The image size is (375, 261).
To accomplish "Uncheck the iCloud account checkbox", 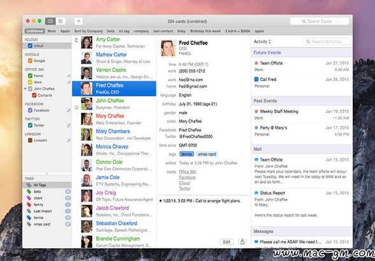I will pyautogui.click(x=30, y=46).
